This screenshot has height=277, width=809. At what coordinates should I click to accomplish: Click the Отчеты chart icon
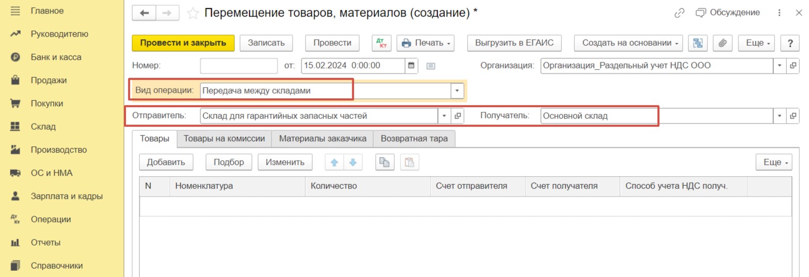(15, 243)
